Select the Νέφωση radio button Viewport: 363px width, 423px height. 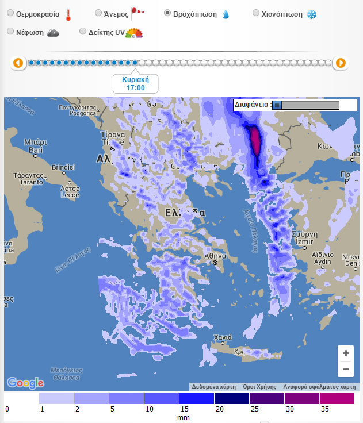click(x=10, y=32)
